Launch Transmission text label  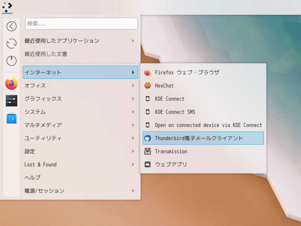tap(171, 151)
